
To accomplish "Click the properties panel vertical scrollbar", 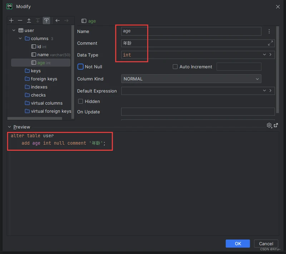I will (x=278, y=70).
